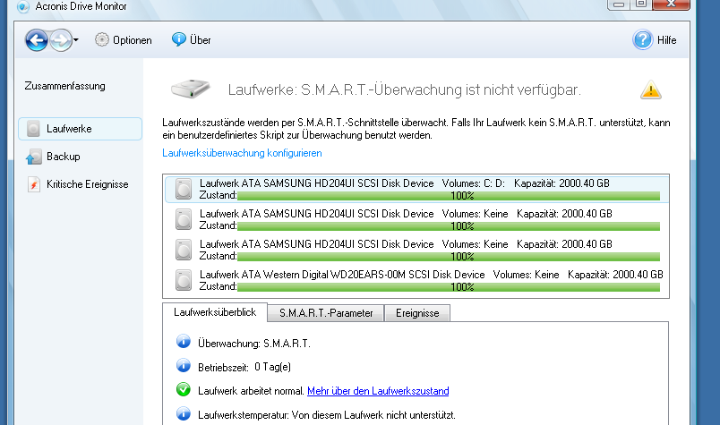The width and height of the screenshot is (720, 425).
Task: Click Zustand bar of Western Digital drive
Action: coord(449,287)
